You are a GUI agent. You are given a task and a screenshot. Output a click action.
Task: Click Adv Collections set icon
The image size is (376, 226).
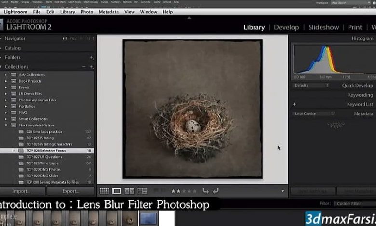pos(13,75)
